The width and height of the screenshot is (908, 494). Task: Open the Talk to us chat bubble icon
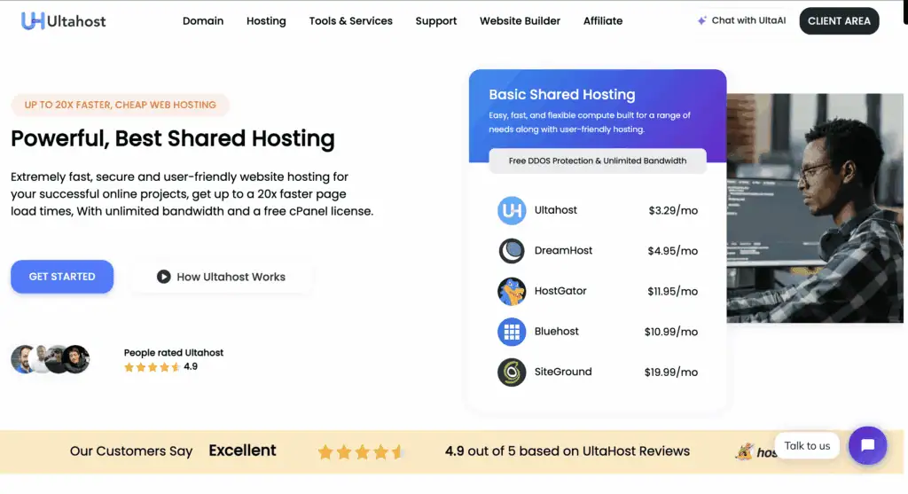867,445
